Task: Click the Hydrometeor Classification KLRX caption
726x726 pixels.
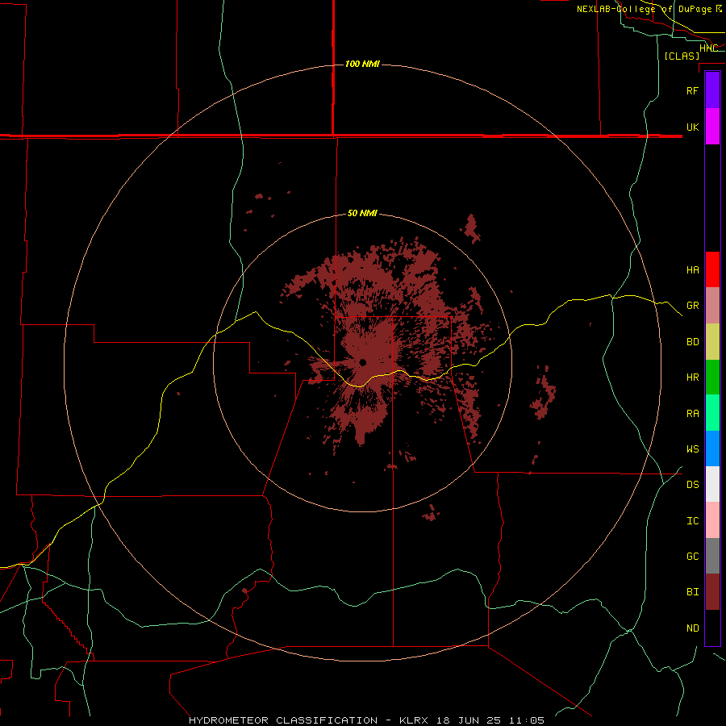Action: pos(366,720)
